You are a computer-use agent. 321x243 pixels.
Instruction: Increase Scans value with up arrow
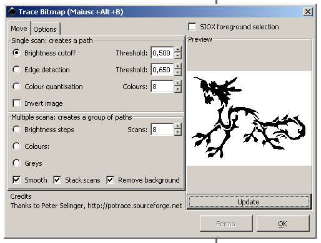point(177,126)
